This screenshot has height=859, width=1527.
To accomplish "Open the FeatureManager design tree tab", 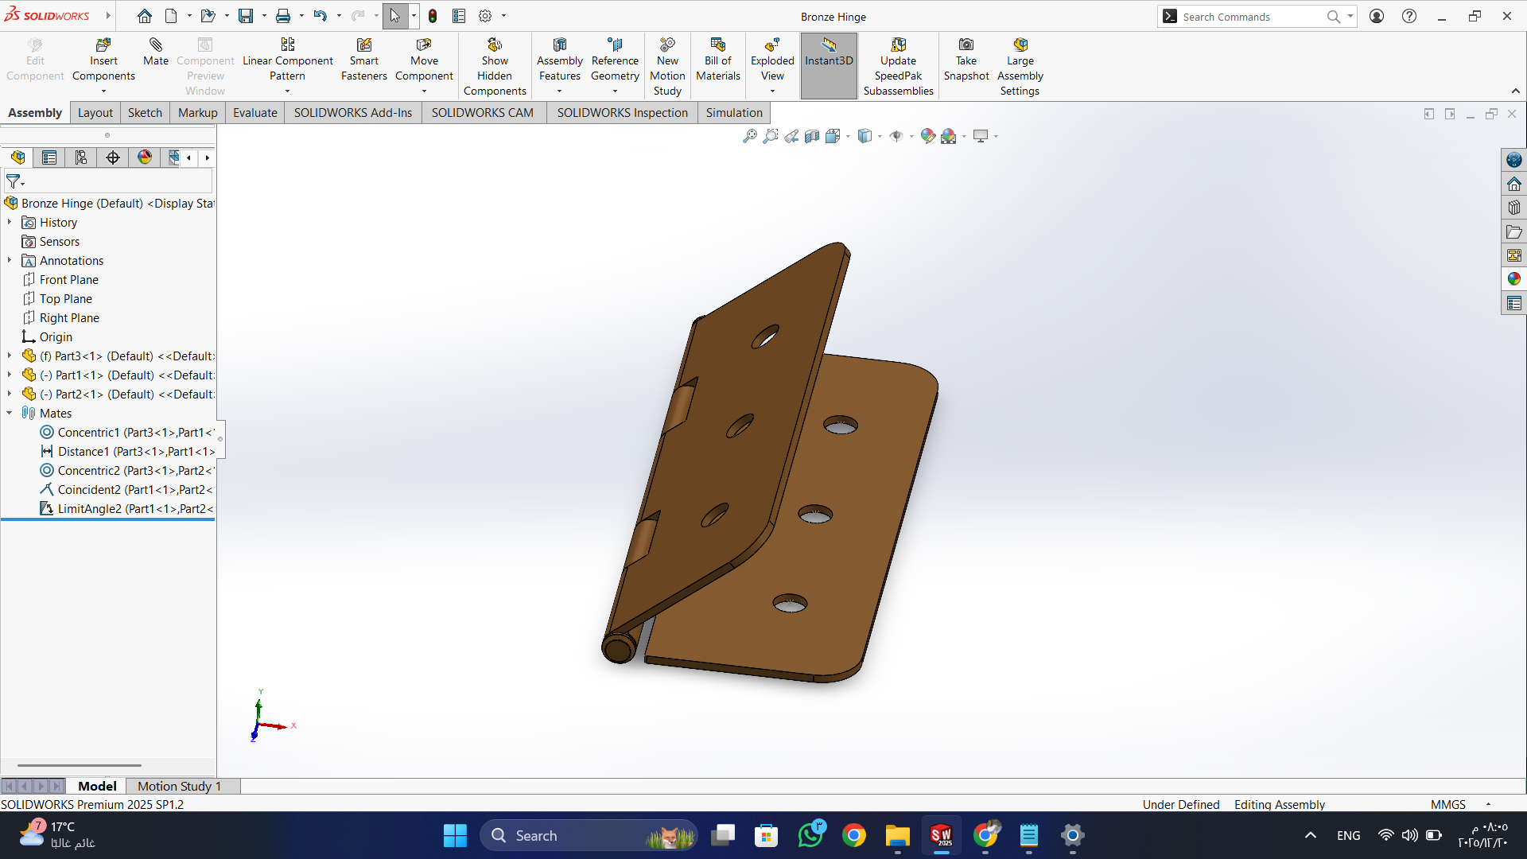I will (x=18, y=157).
